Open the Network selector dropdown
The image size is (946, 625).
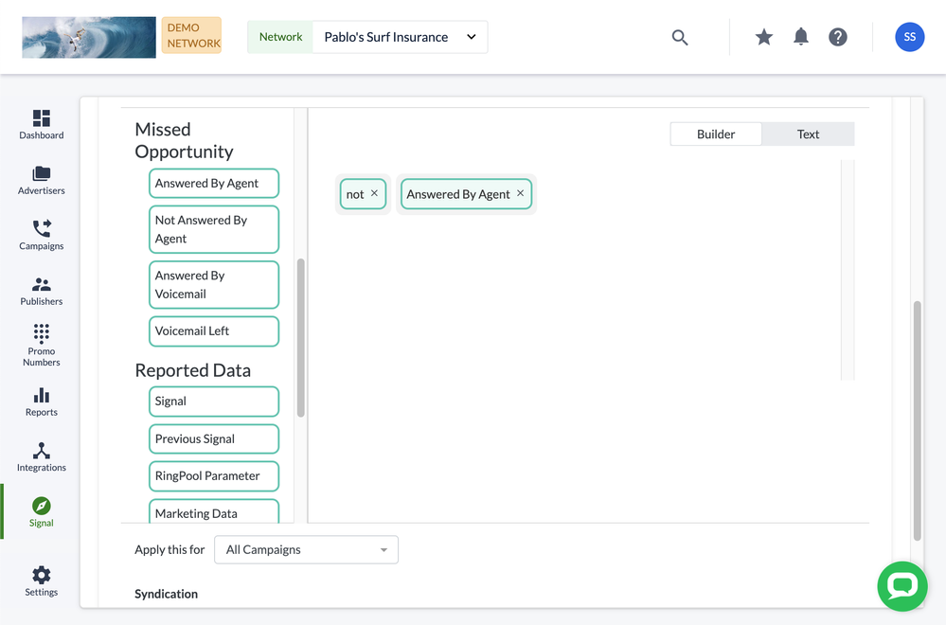point(400,37)
